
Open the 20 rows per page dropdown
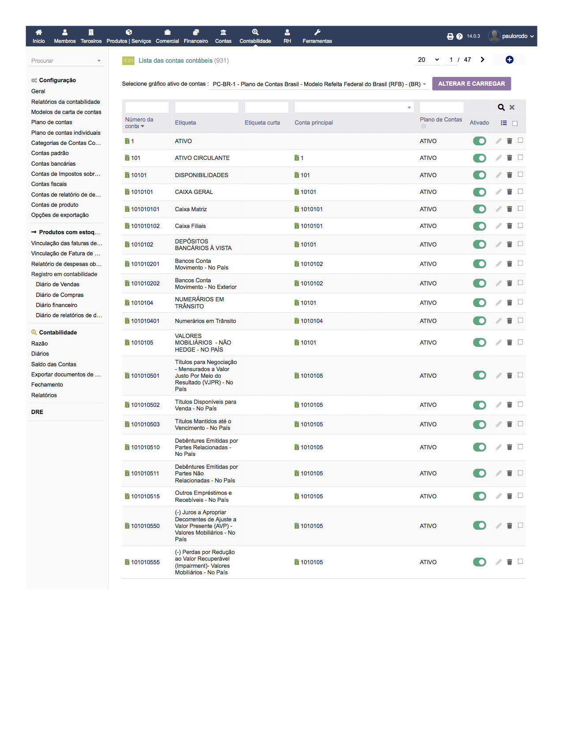click(428, 60)
